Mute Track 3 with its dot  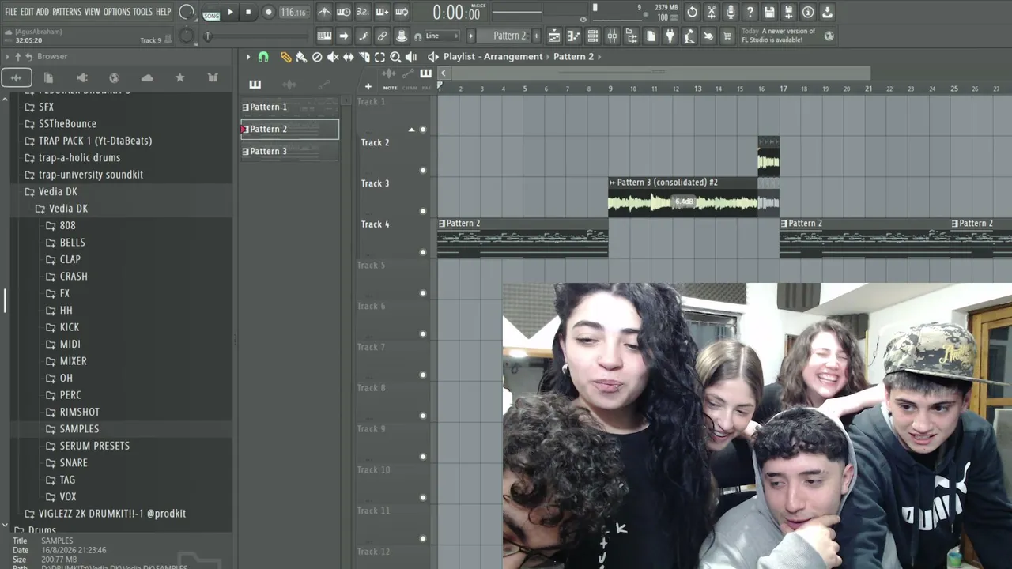tap(423, 211)
